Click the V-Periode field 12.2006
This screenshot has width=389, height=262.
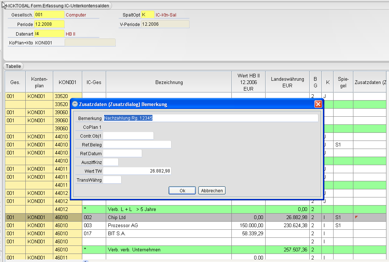click(165, 24)
